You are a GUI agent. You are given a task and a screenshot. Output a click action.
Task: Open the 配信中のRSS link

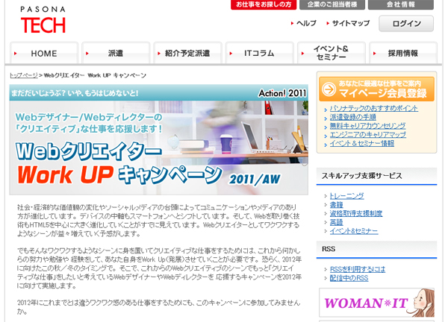coord(349,278)
